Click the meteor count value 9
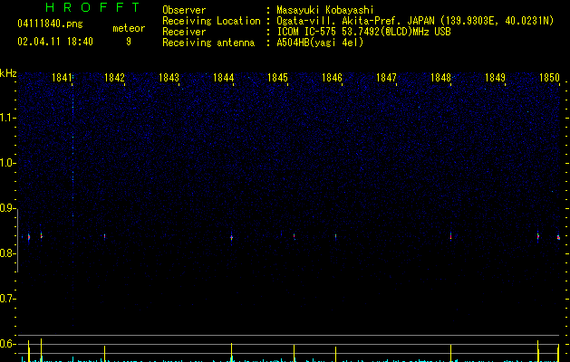The width and height of the screenshot is (570, 362). 129,42
